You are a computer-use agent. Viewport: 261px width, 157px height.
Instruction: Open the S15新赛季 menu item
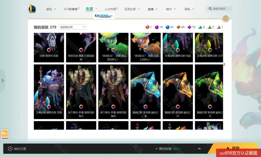72,9
